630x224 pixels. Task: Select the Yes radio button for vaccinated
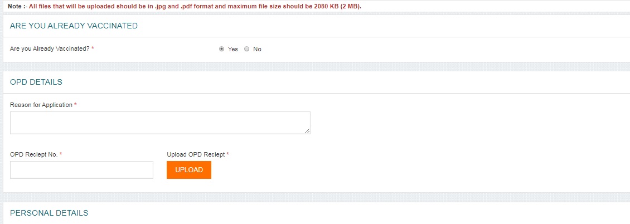click(222, 49)
